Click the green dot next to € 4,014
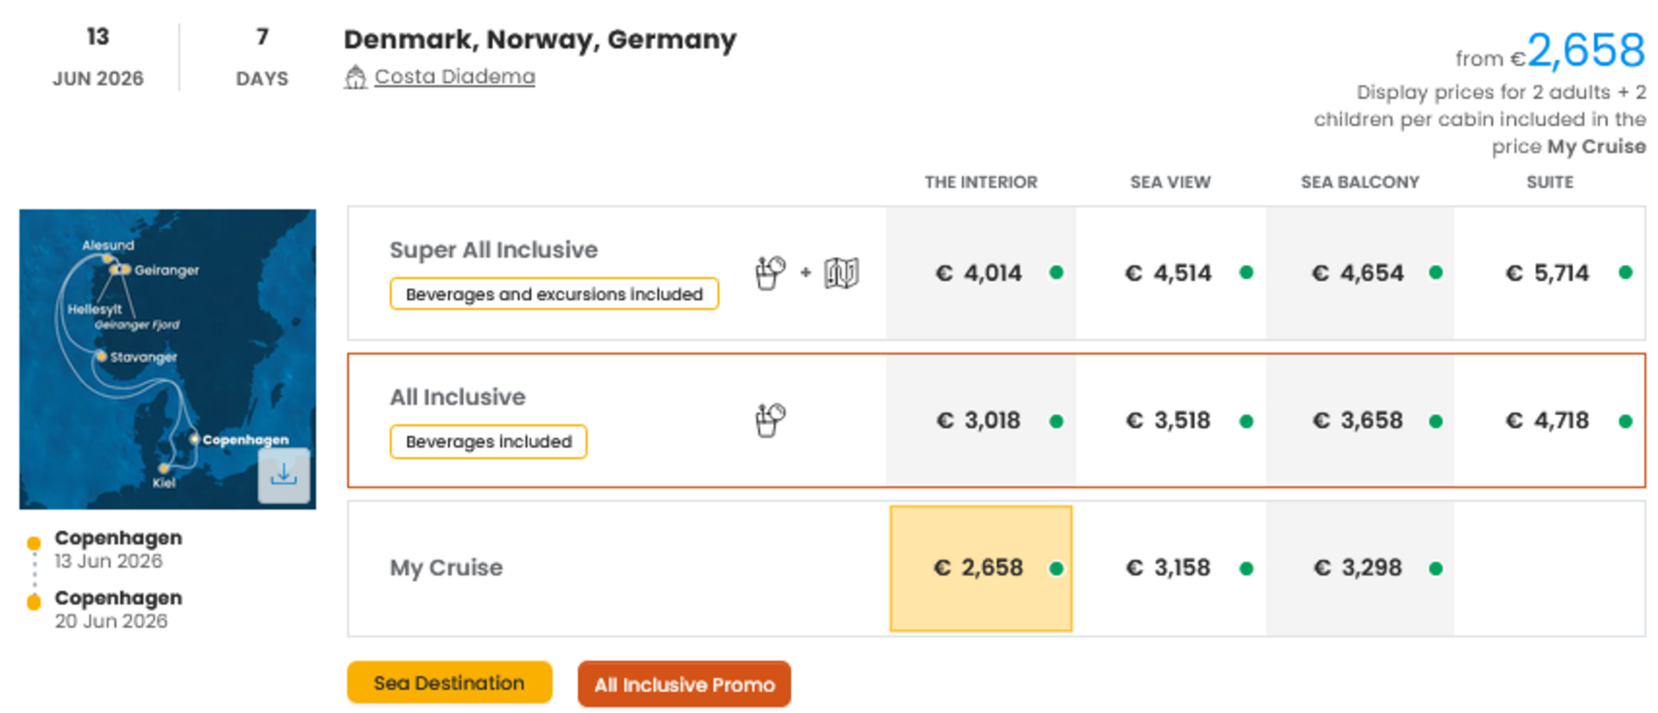 1056,273
